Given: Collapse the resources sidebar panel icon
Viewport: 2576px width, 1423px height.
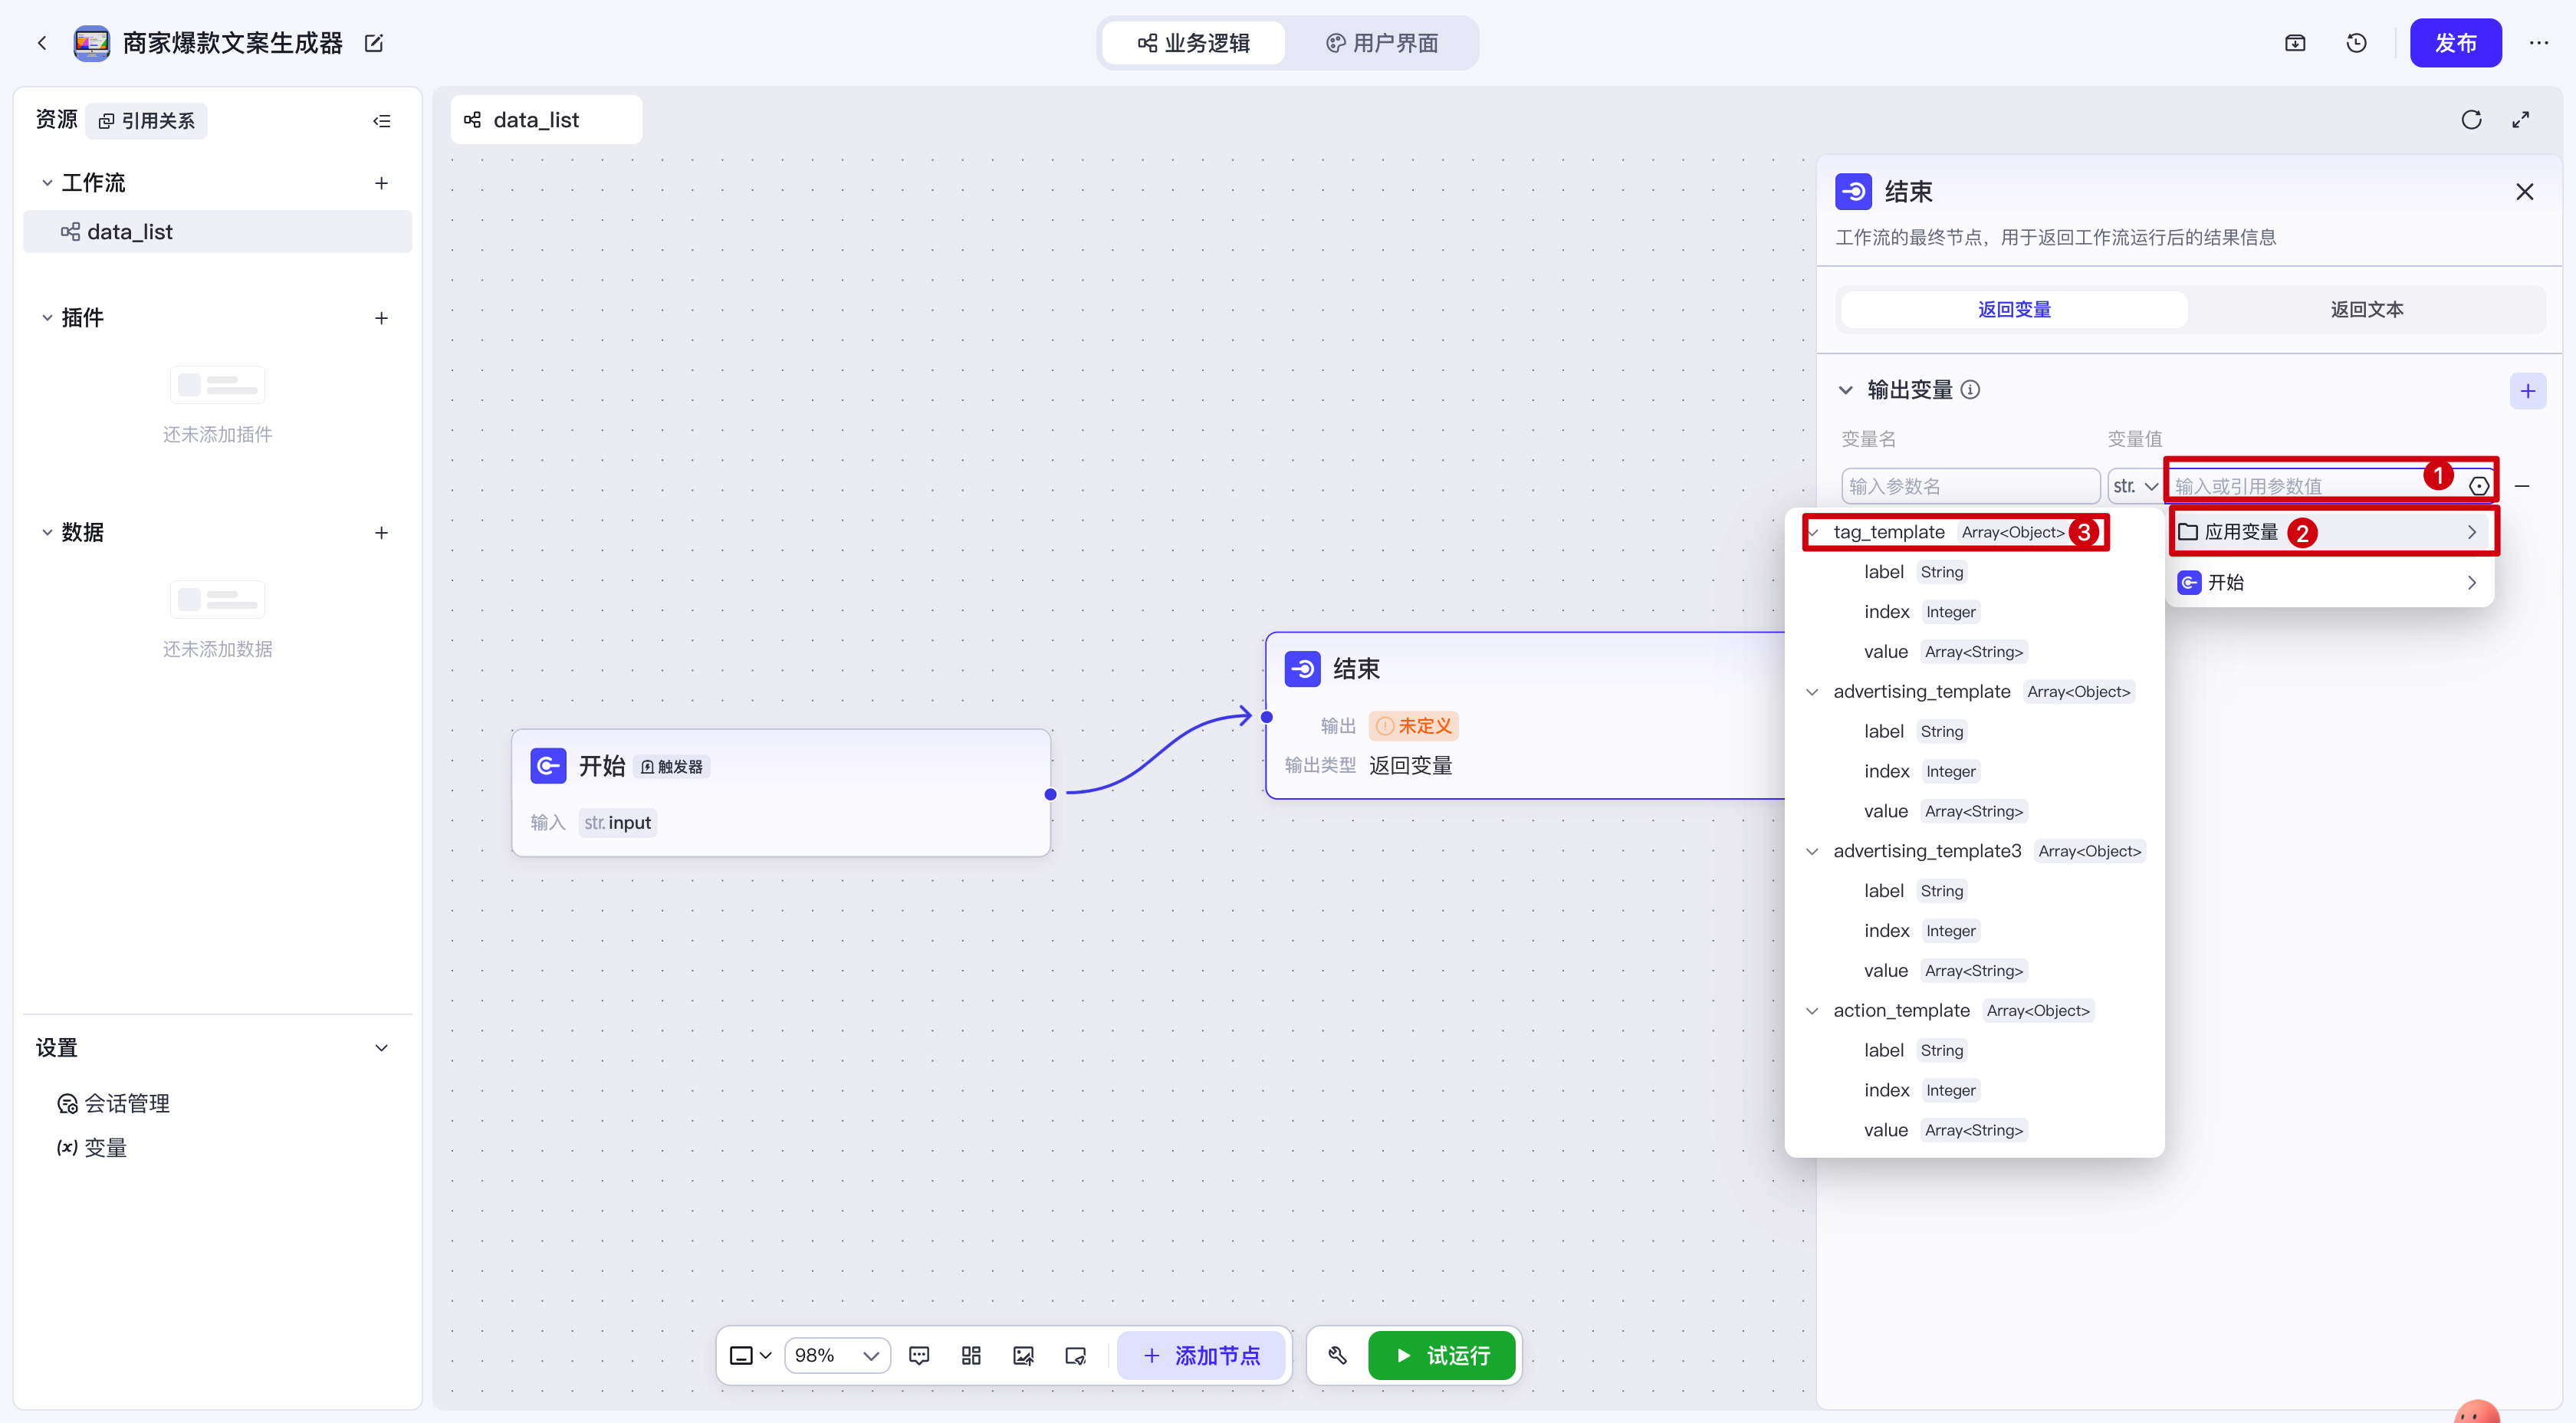Looking at the screenshot, I should pyautogui.click(x=381, y=121).
